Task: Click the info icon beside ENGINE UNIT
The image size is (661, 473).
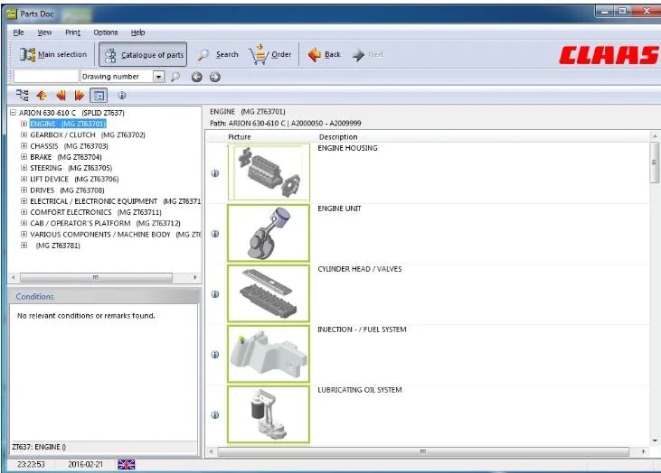Action: [215, 234]
